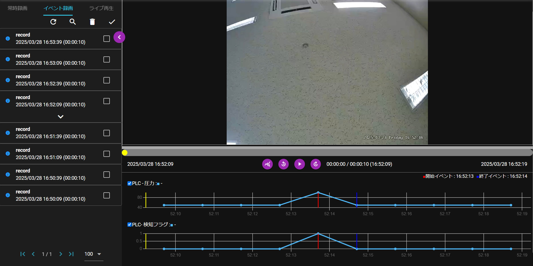Image resolution: width=533 pixels, height=266 pixels.
Task: Click the trash delete icon
Action: coord(92,22)
